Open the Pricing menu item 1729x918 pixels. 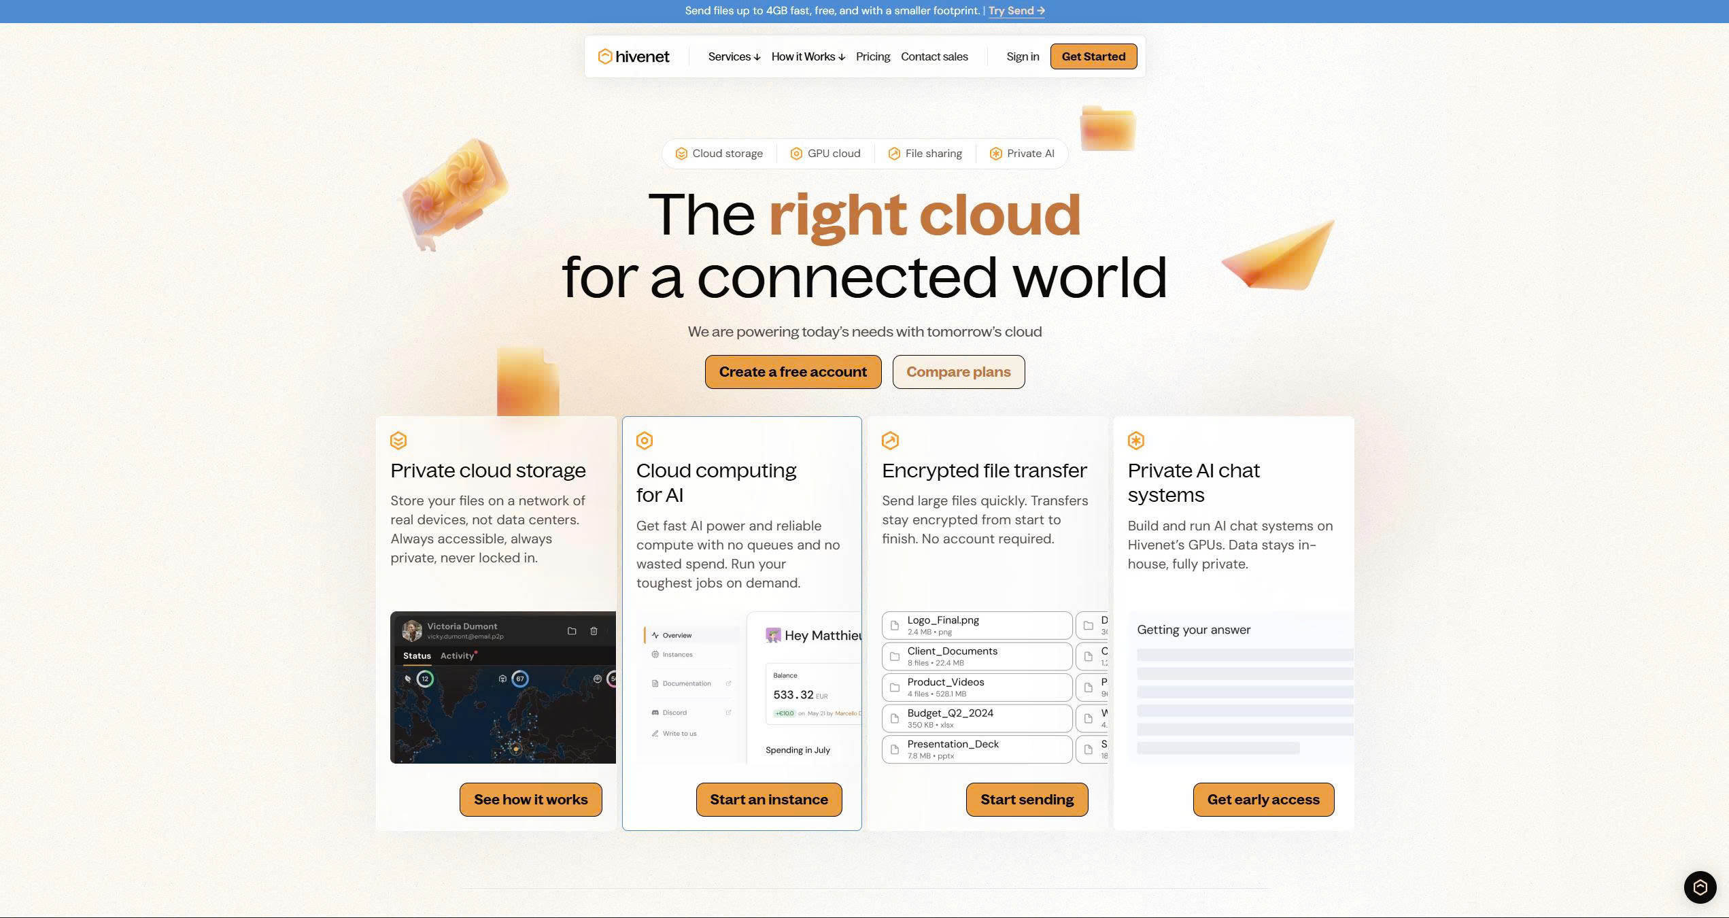(872, 56)
